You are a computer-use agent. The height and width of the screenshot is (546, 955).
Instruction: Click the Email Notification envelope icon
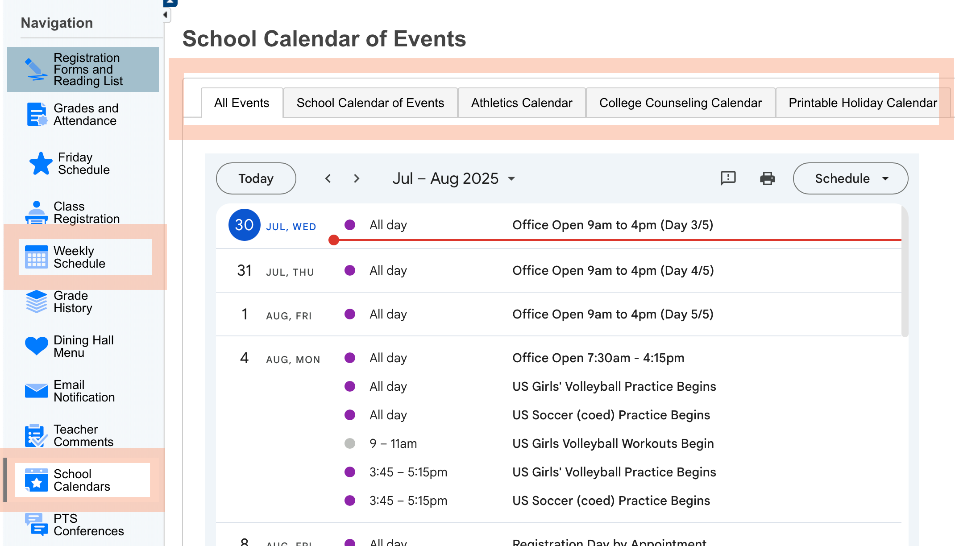[36, 390]
